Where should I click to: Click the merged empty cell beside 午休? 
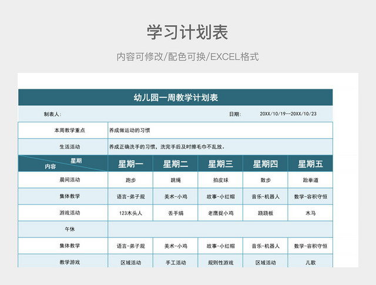pos(220,229)
